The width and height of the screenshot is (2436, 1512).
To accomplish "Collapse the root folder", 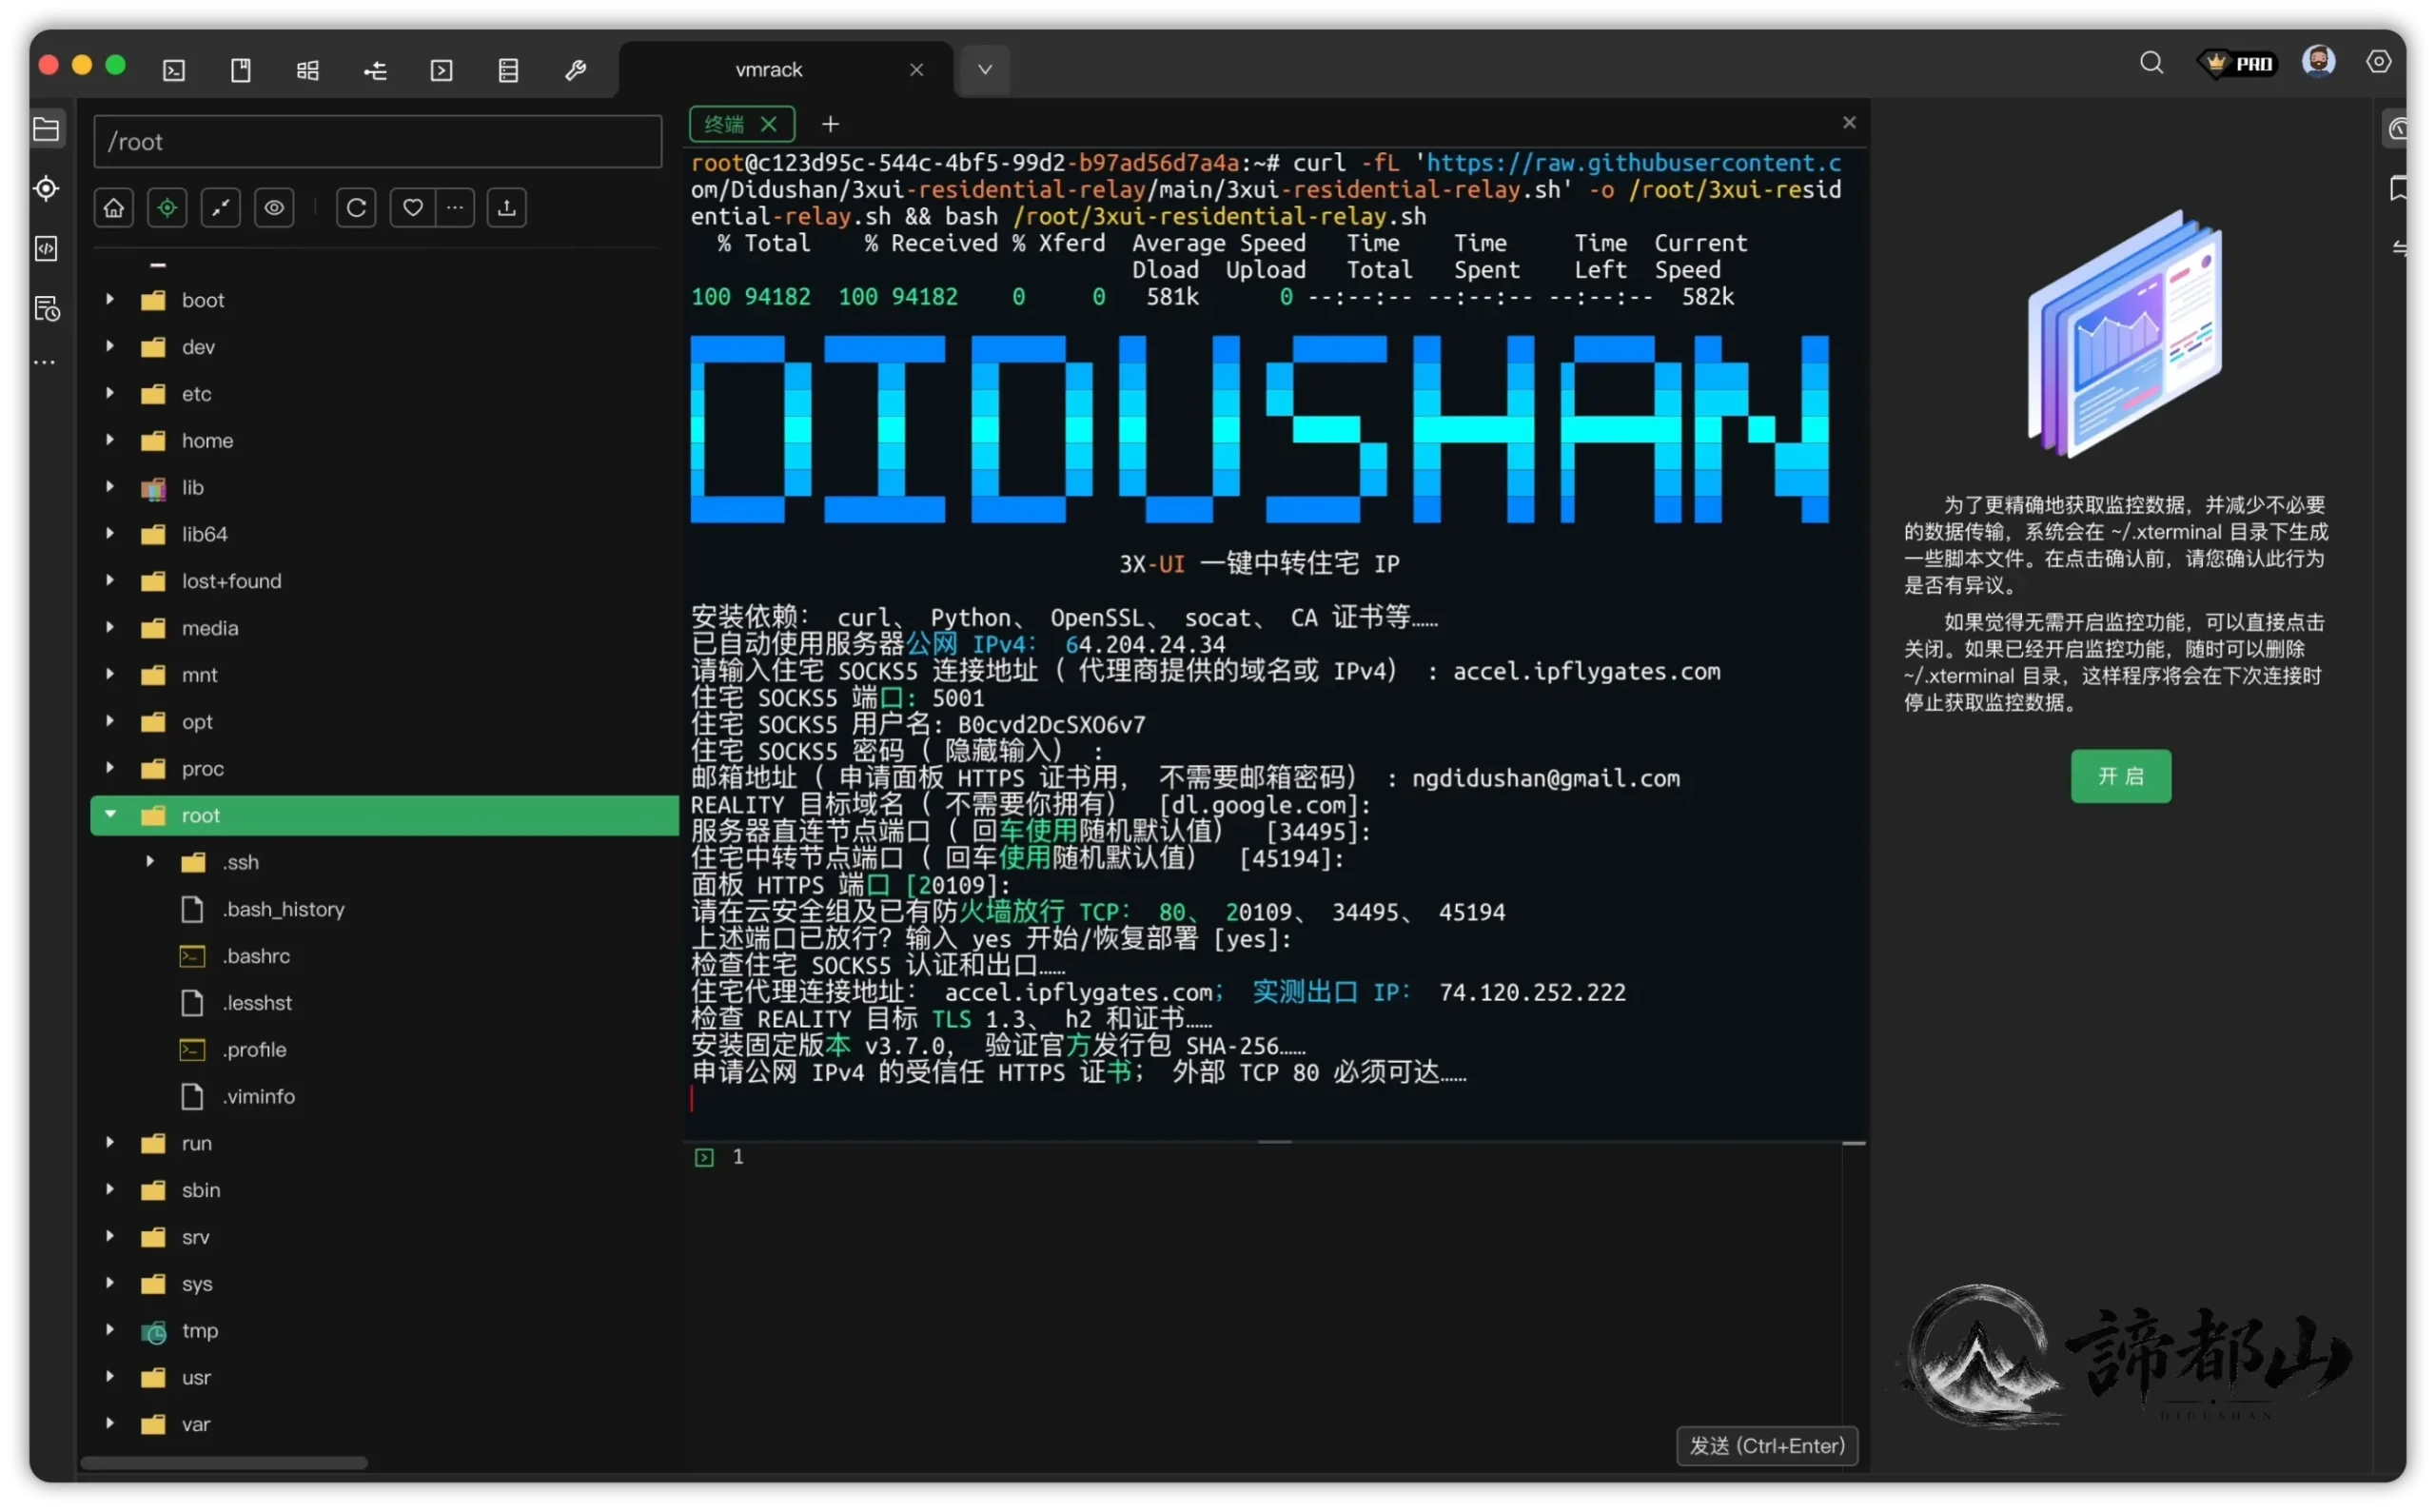I will 110,816.
